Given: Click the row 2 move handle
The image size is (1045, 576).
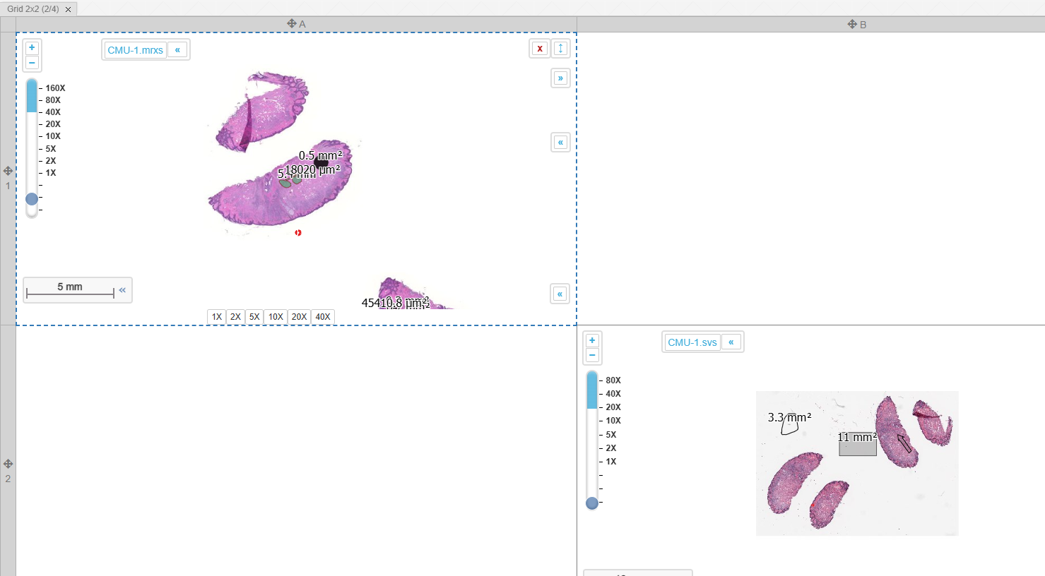Looking at the screenshot, I should [8, 464].
